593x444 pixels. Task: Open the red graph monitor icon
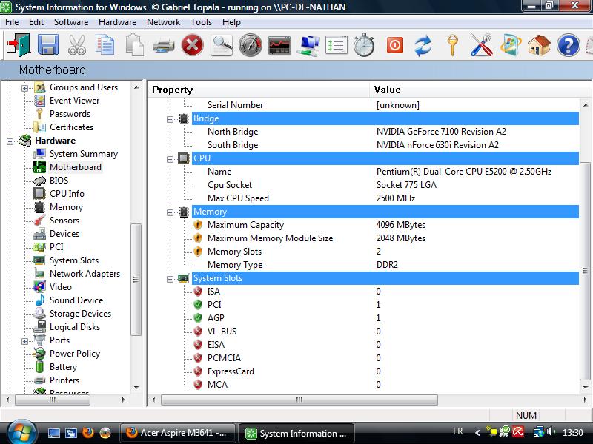279,46
